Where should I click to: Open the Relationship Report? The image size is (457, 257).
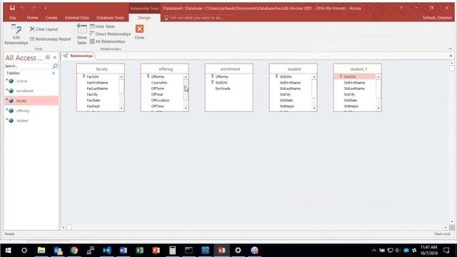point(51,39)
